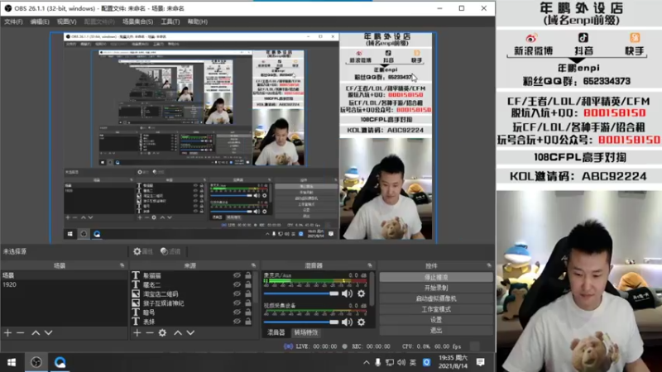Remove the selected source with minus icon
Viewport: 662px width, 372px height.
click(x=150, y=333)
